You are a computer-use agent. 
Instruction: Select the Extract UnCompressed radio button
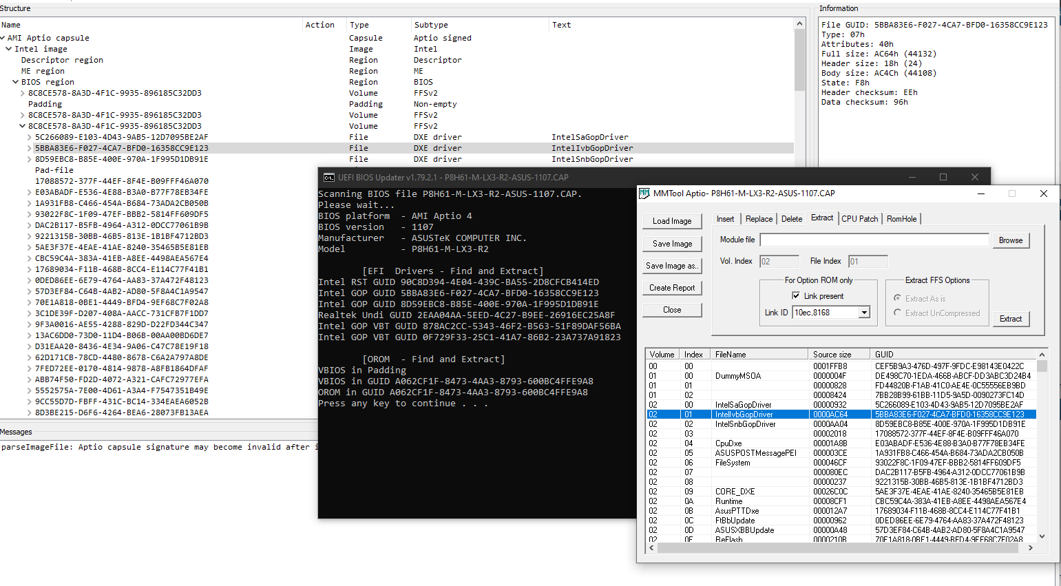pyautogui.click(x=897, y=313)
